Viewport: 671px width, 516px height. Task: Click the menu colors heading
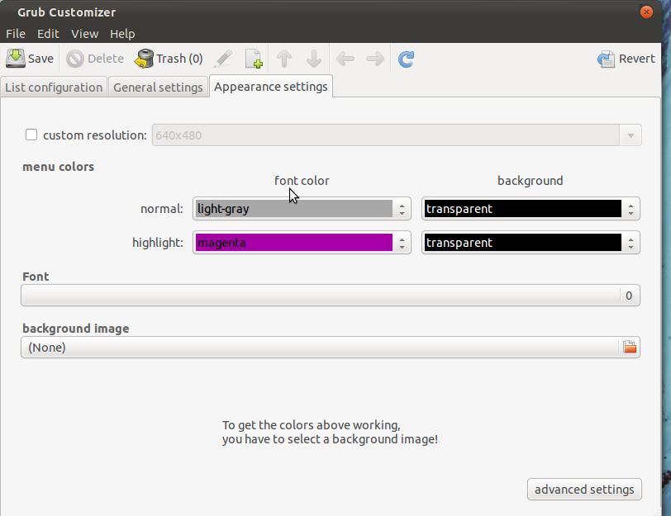58,167
